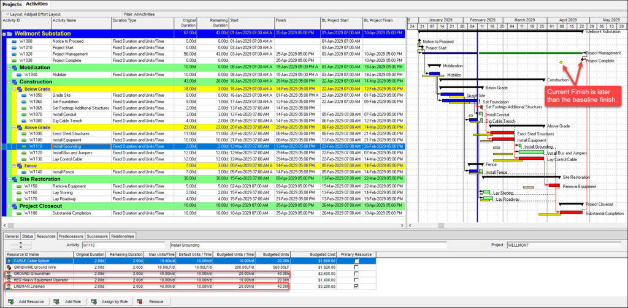Click the LINEMAN Lineman resource icon
This screenshot has width=628, height=308.
tap(8, 286)
